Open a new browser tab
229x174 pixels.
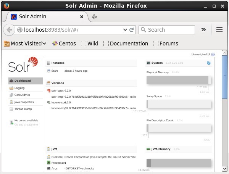click(94, 17)
